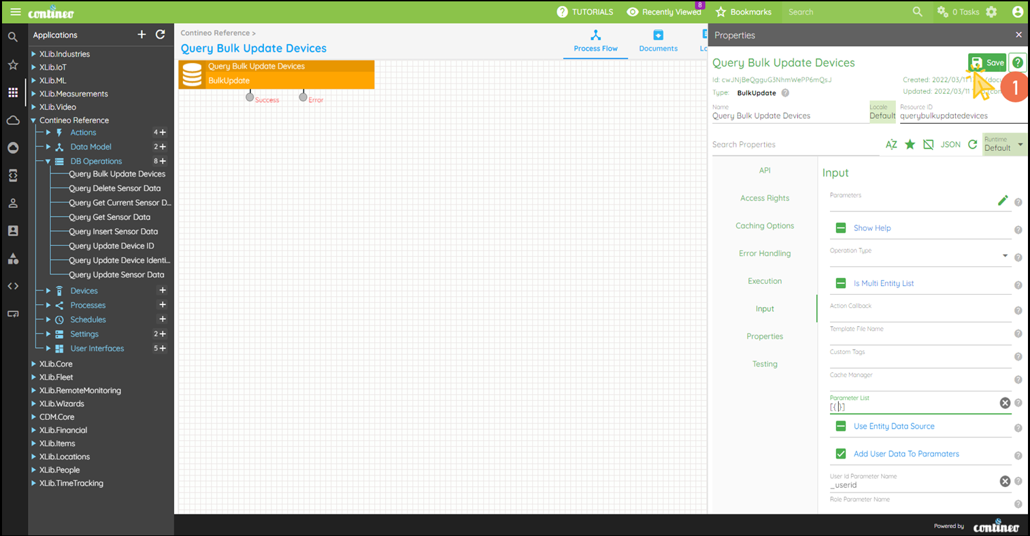Click the refresh applications tree icon

161,35
